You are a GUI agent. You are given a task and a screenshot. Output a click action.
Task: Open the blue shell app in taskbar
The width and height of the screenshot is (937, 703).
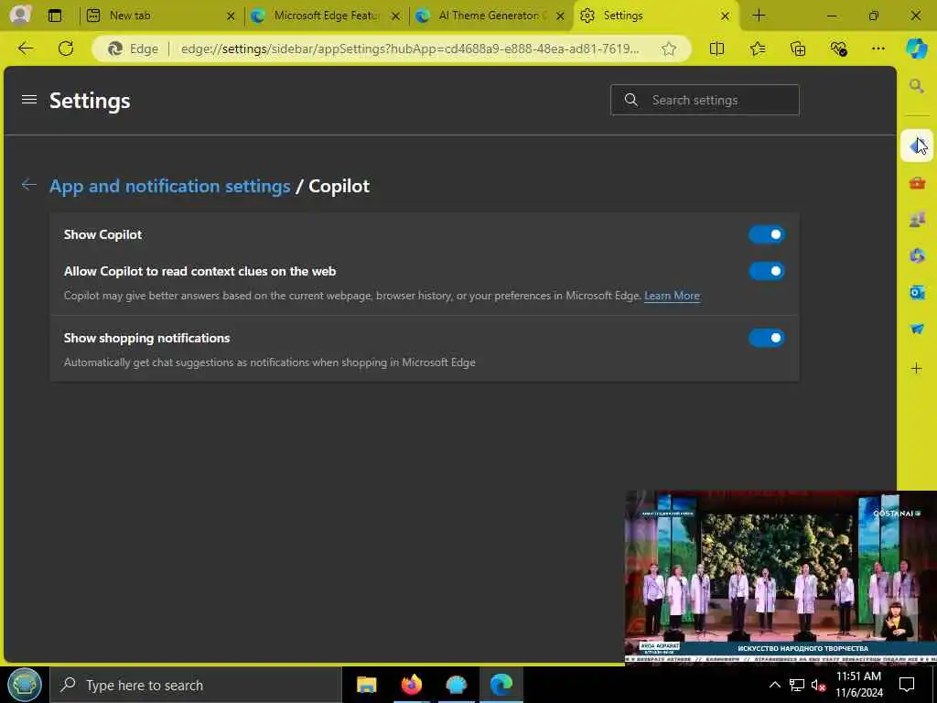(456, 685)
